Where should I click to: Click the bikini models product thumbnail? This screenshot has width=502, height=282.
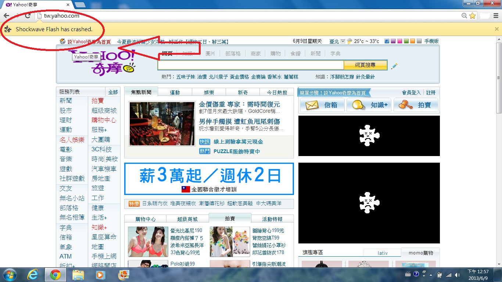pos(148,242)
